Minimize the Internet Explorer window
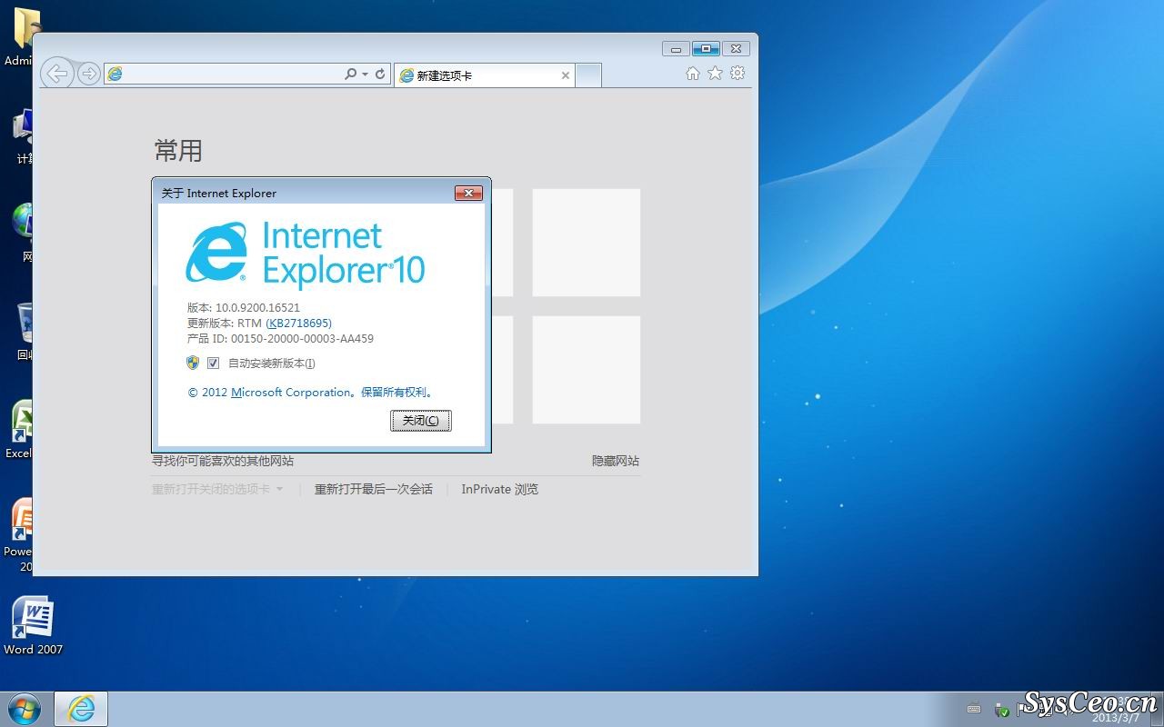 click(676, 49)
